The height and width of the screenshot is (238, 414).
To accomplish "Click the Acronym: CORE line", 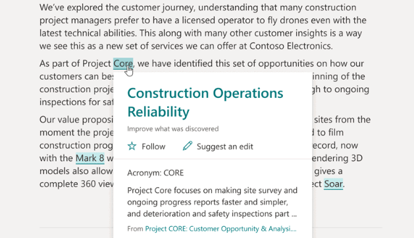I will 155,173.
